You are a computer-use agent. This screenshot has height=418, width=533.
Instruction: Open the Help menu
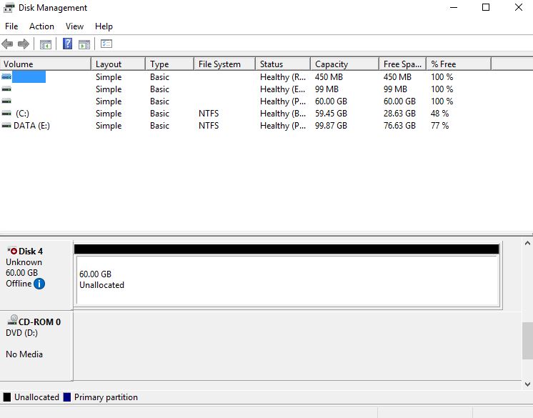(104, 26)
